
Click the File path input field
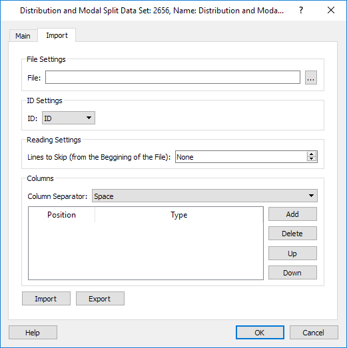173,77
